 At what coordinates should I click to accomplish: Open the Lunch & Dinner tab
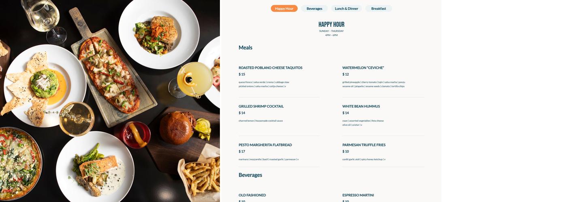pos(346,8)
